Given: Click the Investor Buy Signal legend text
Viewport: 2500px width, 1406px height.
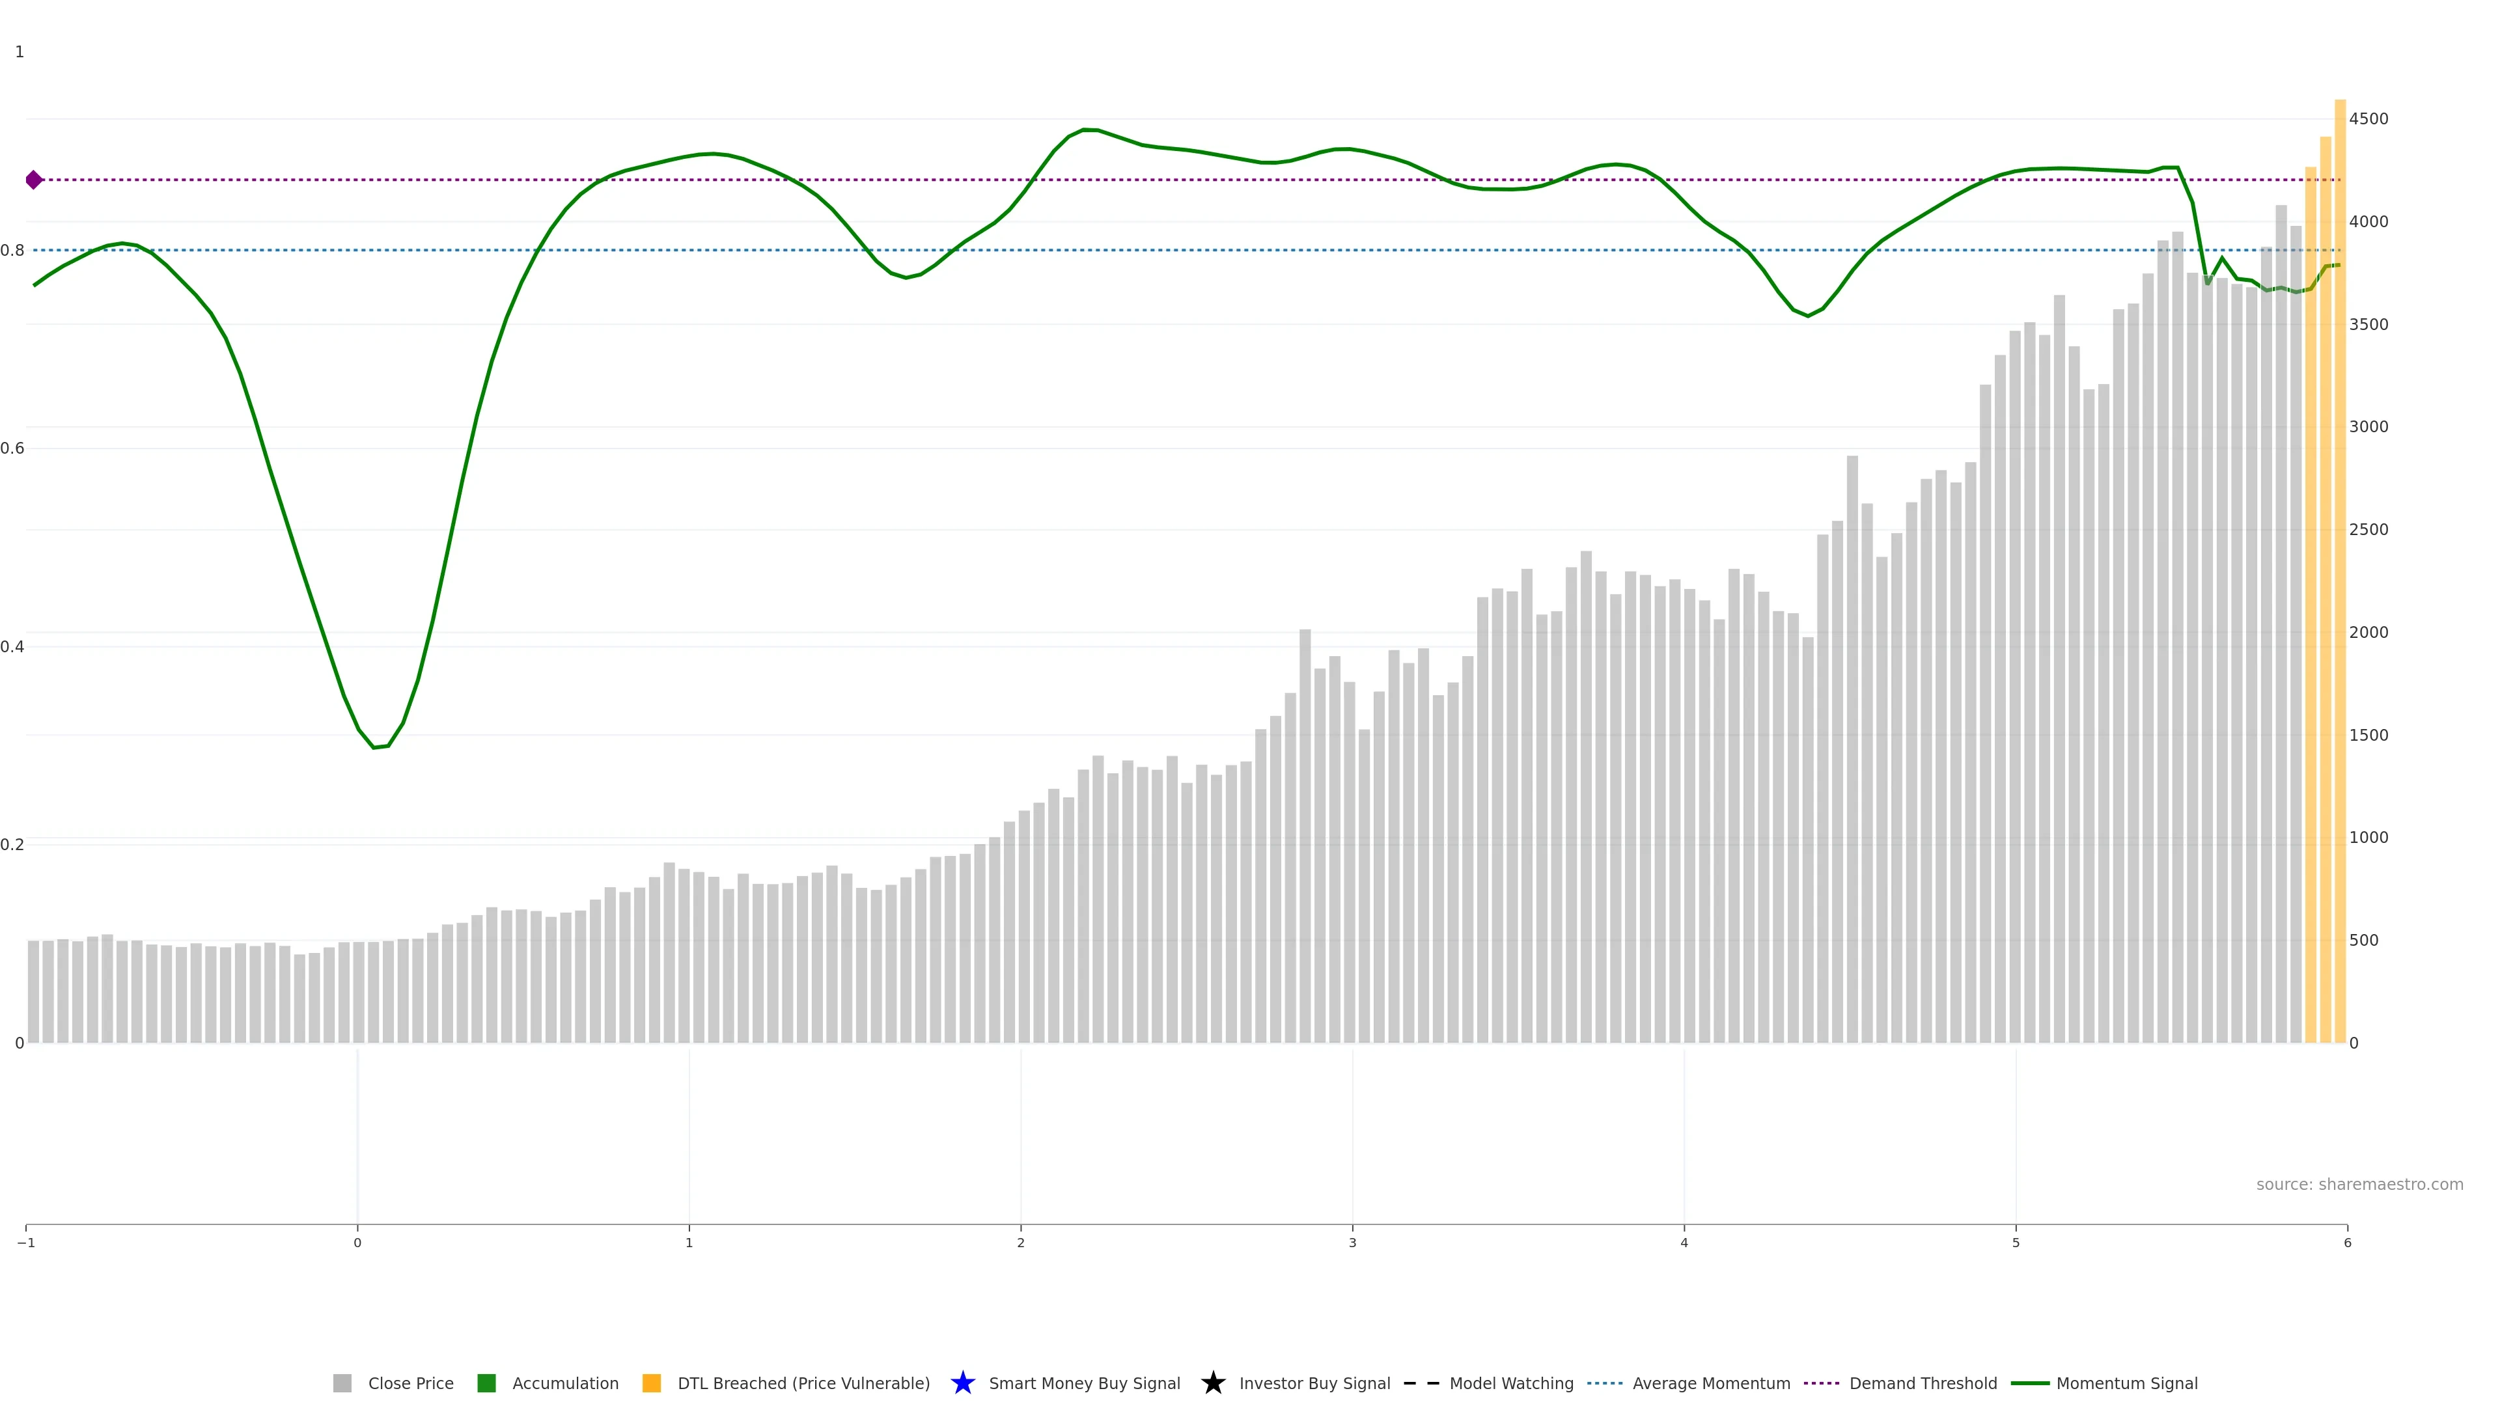Looking at the screenshot, I should [1314, 1383].
